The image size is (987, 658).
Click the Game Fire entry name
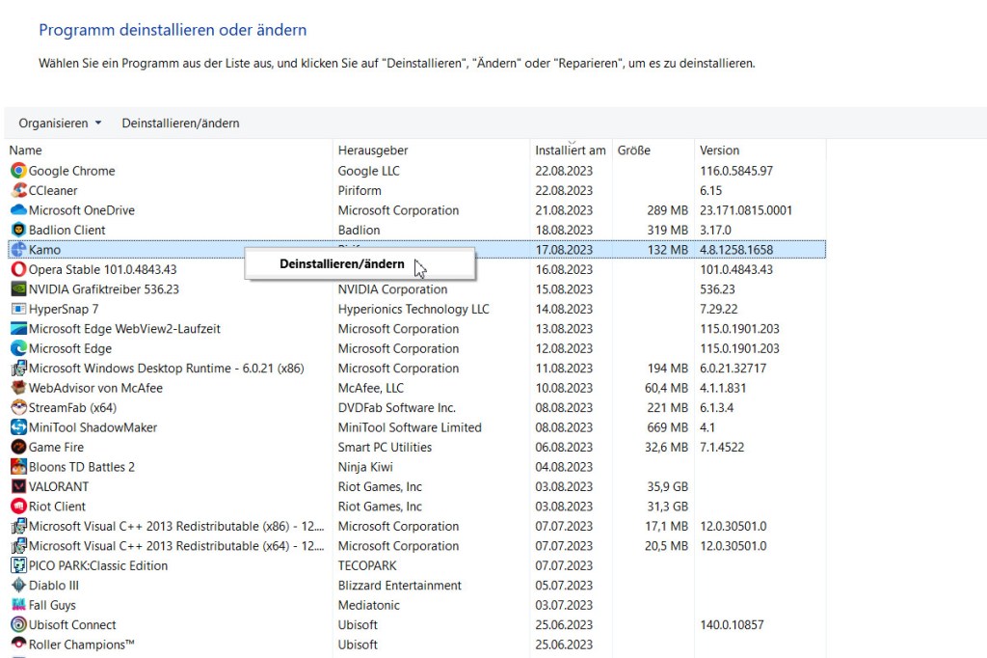(56, 447)
